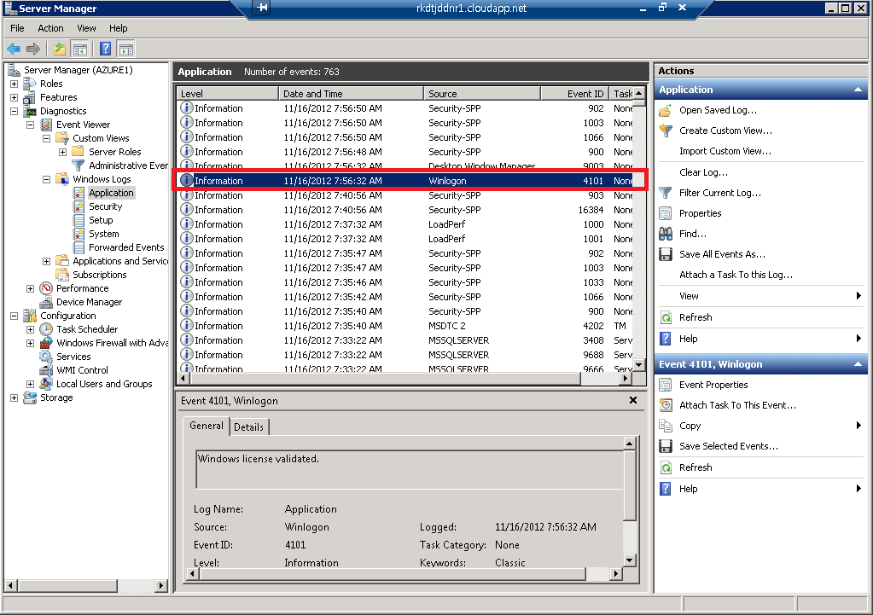The width and height of the screenshot is (873, 615).
Task: Close the Event 4101 preview pane
Action: click(x=633, y=400)
